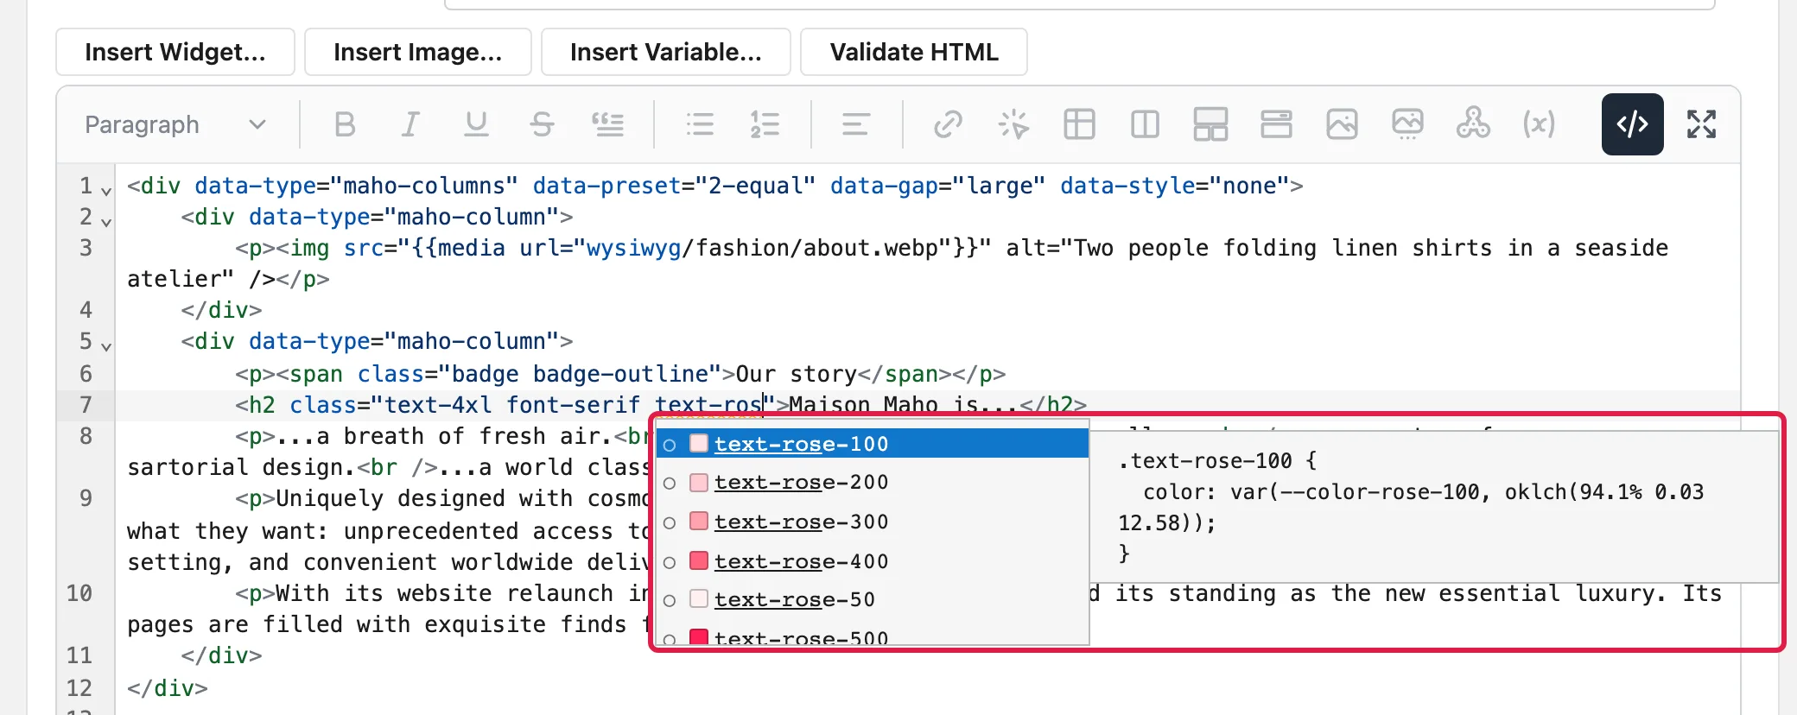1797x715 pixels.
Task: Click the line number 11 in gutter
Action: pyautogui.click(x=79, y=655)
